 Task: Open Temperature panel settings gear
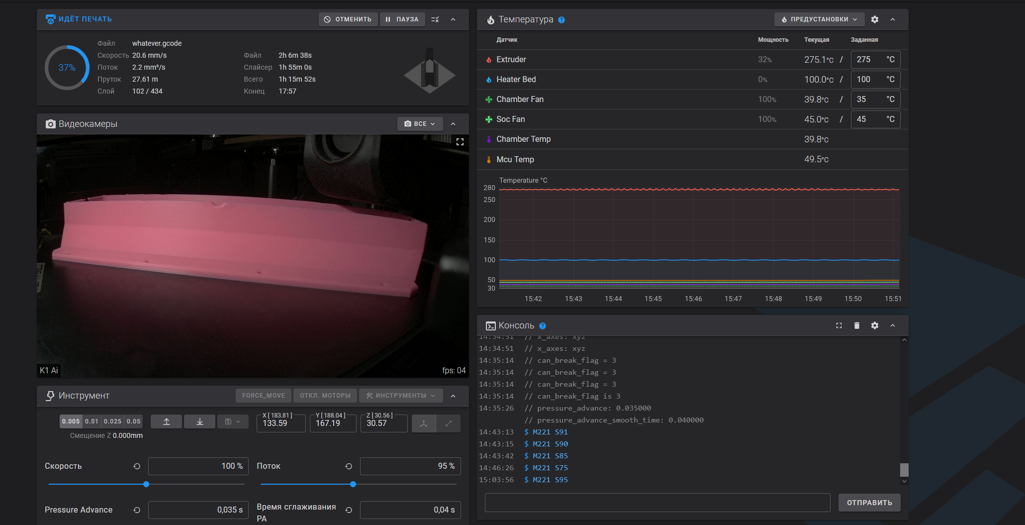(874, 19)
